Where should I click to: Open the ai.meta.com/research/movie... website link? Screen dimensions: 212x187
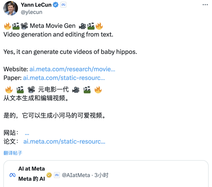point(72,69)
